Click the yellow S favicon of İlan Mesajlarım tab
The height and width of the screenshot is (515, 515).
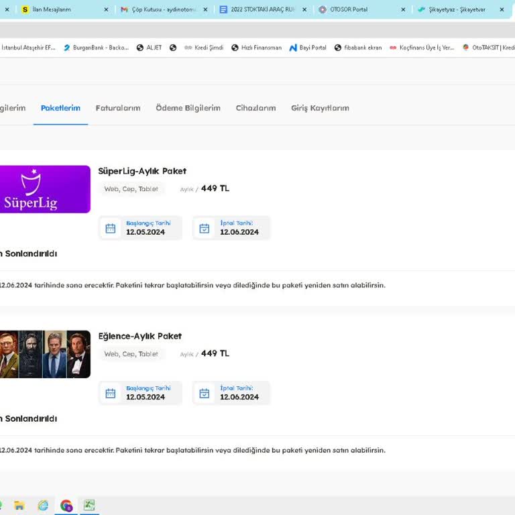(25, 9)
